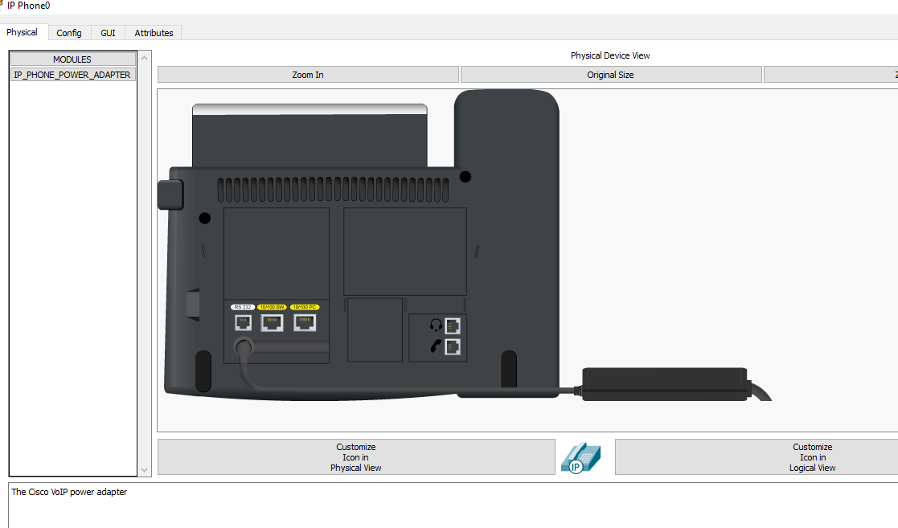Viewport: 898px width, 528px height.
Task: Open the GUI tab
Action: pos(108,33)
